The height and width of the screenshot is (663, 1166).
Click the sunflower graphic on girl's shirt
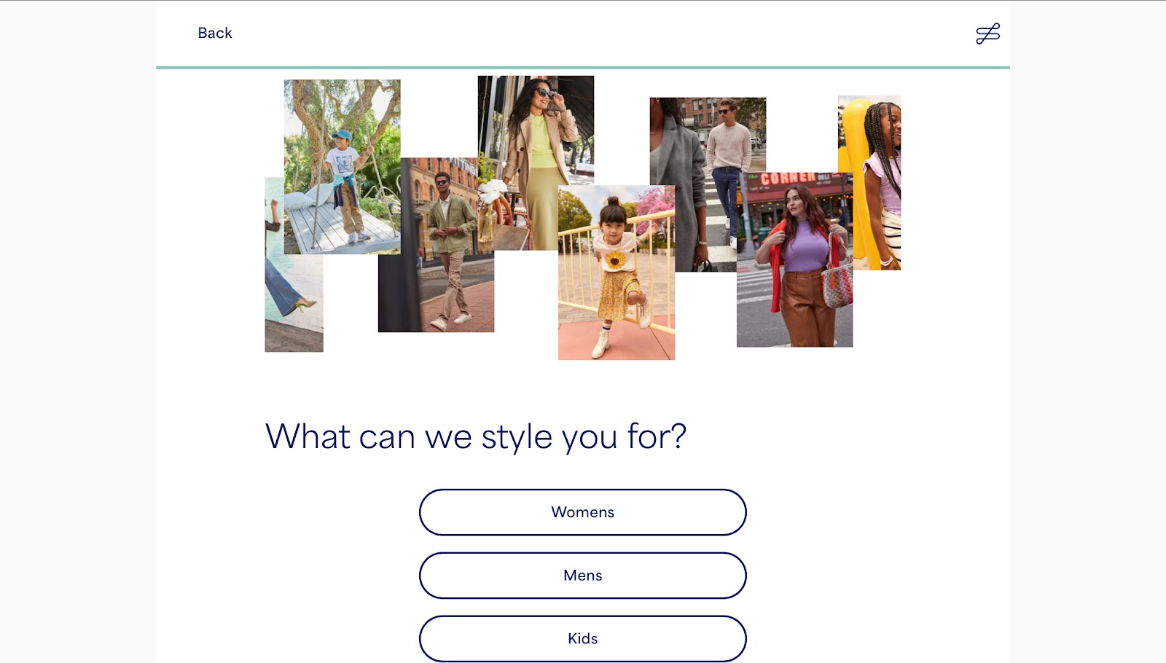point(616,259)
